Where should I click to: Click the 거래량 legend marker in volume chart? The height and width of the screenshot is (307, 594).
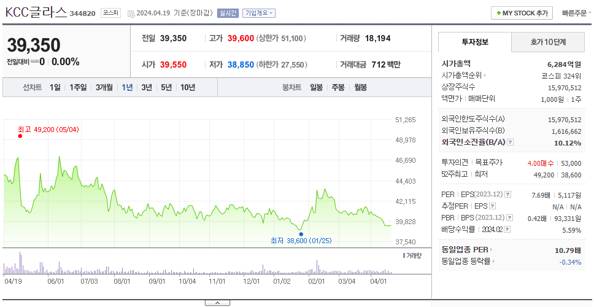[x=404, y=255]
